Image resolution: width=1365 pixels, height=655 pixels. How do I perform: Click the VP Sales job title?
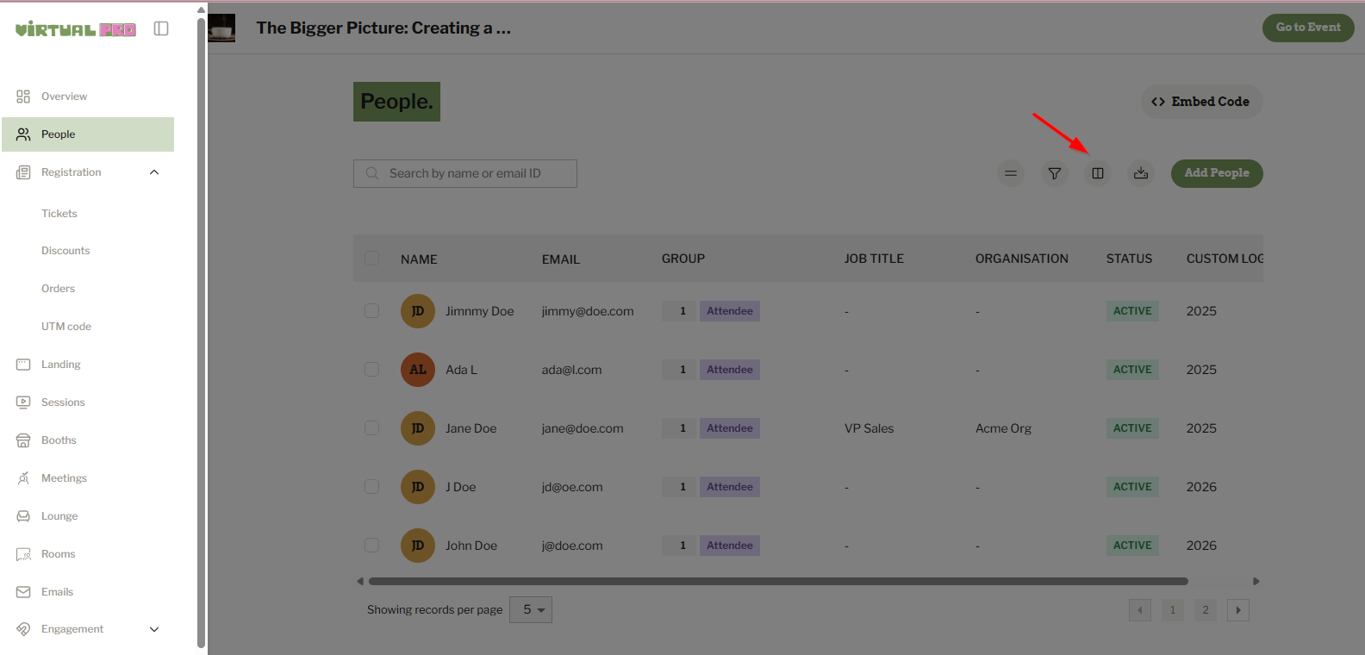click(869, 428)
